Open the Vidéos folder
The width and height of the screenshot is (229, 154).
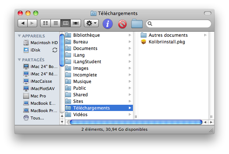pos(99,114)
